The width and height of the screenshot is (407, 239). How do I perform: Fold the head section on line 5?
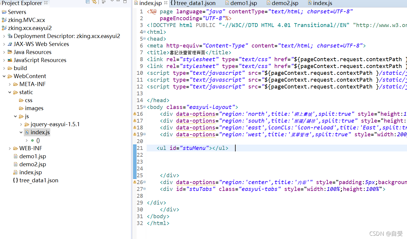144,39
